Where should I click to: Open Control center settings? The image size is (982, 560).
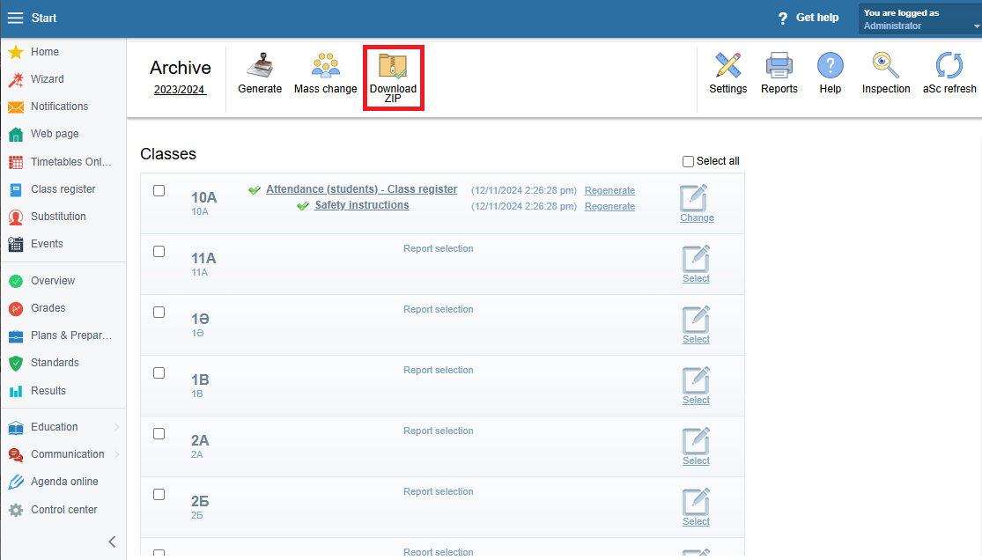pyautogui.click(x=63, y=510)
